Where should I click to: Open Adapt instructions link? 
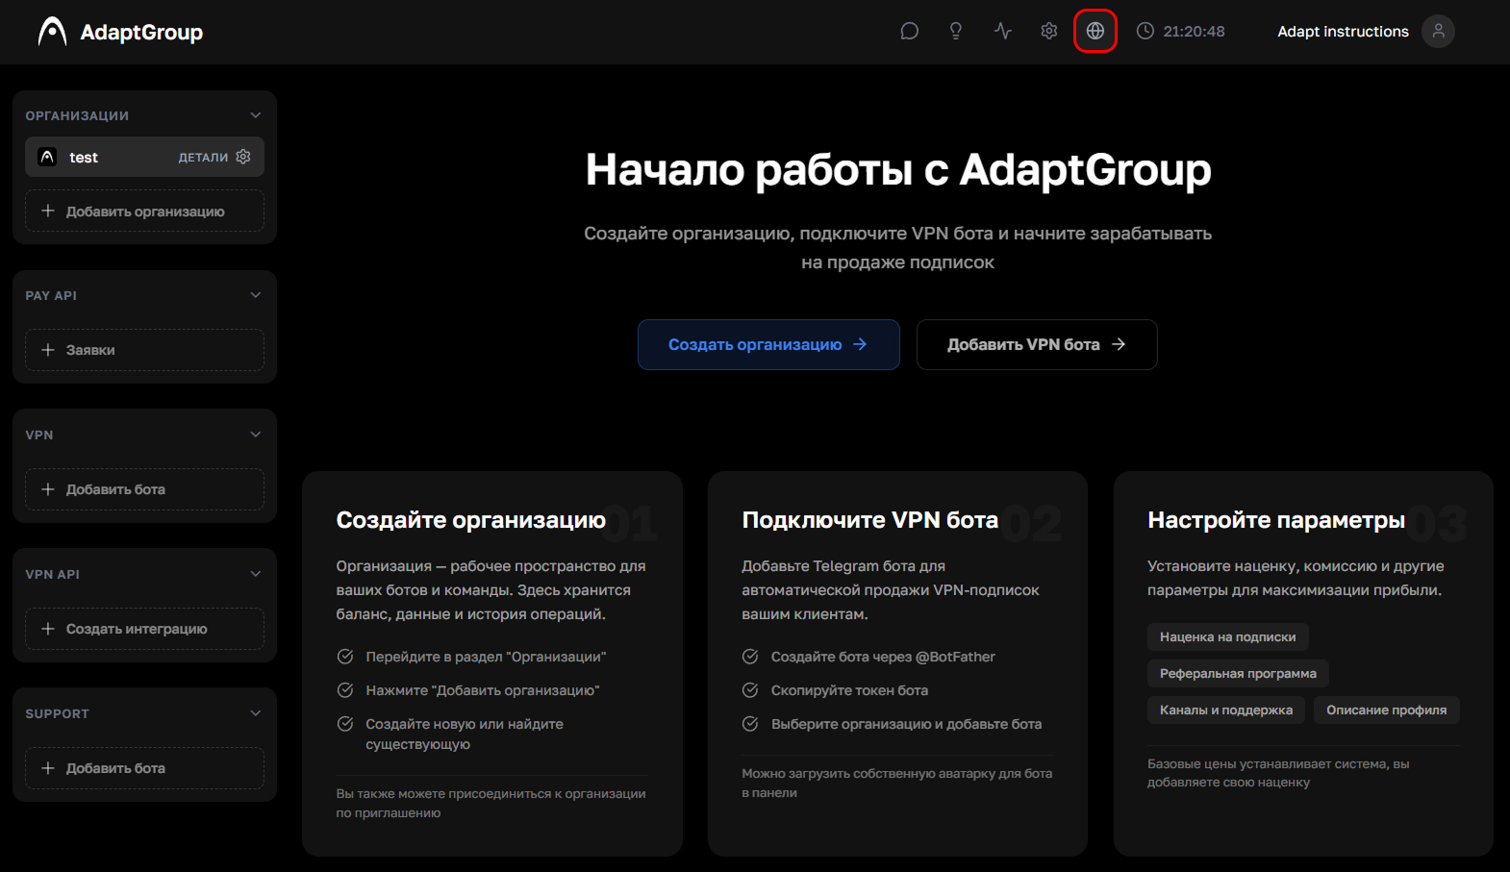coord(1343,32)
